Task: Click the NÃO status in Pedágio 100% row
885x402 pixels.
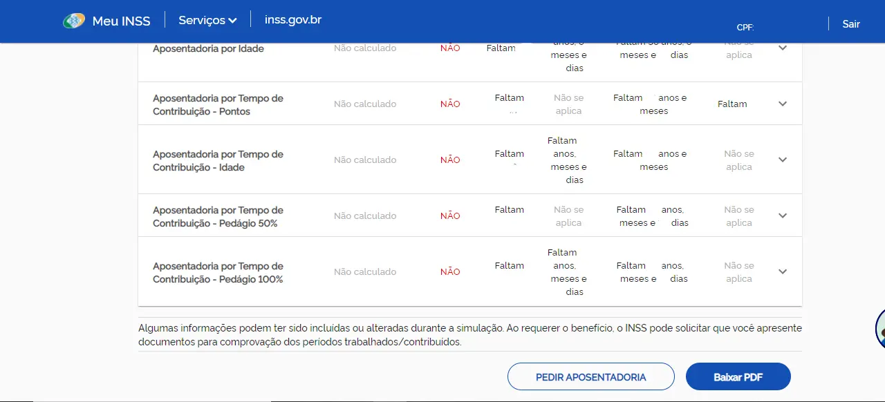Action: (x=450, y=272)
